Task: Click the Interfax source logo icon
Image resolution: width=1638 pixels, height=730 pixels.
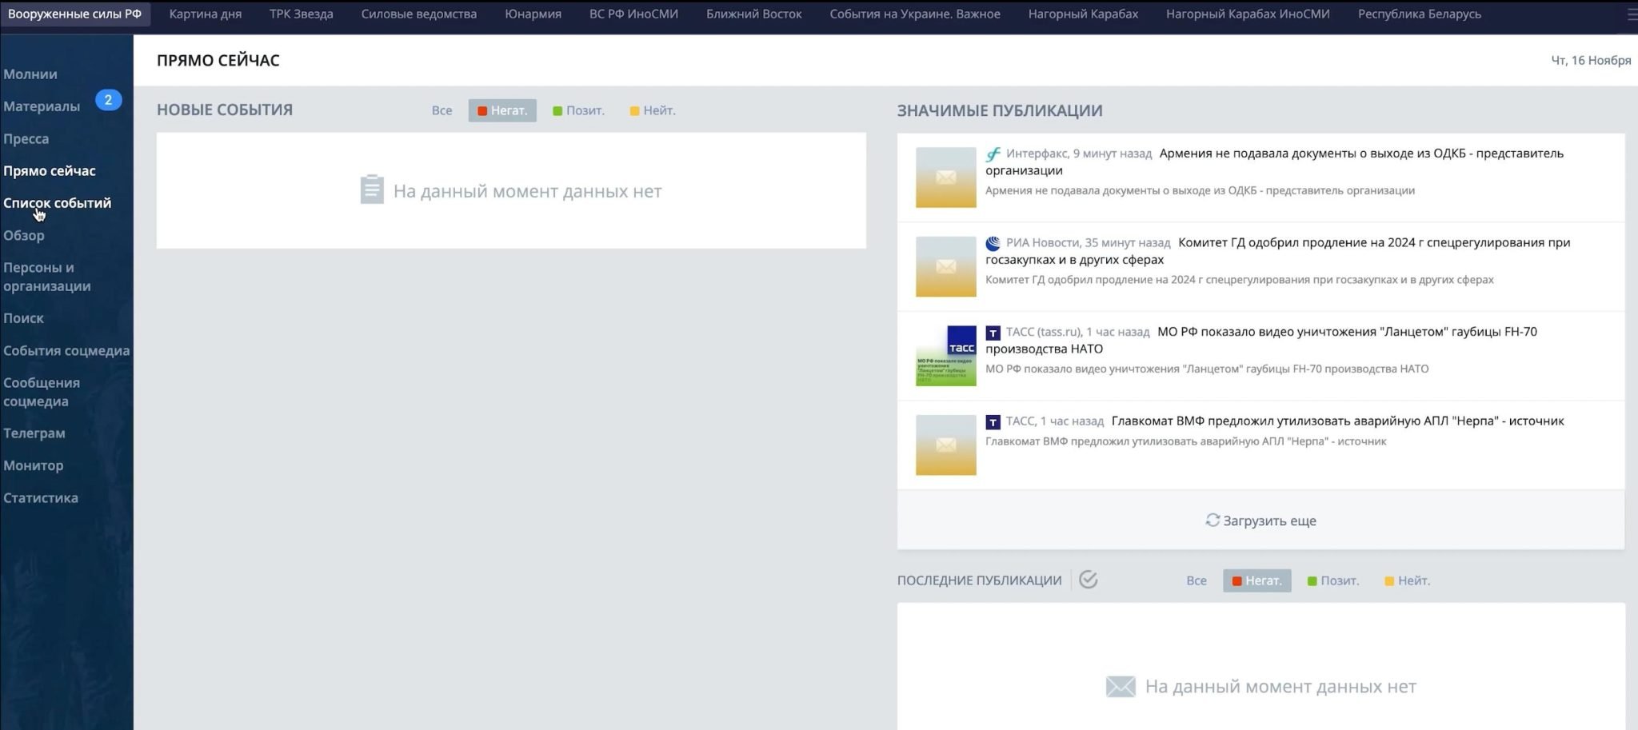Action: pos(993,154)
